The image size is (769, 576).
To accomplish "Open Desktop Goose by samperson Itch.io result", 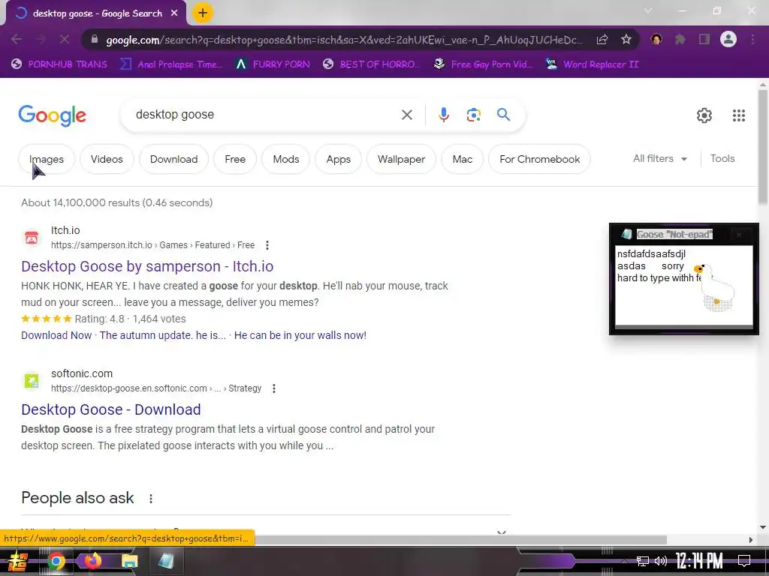I will point(147,266).
